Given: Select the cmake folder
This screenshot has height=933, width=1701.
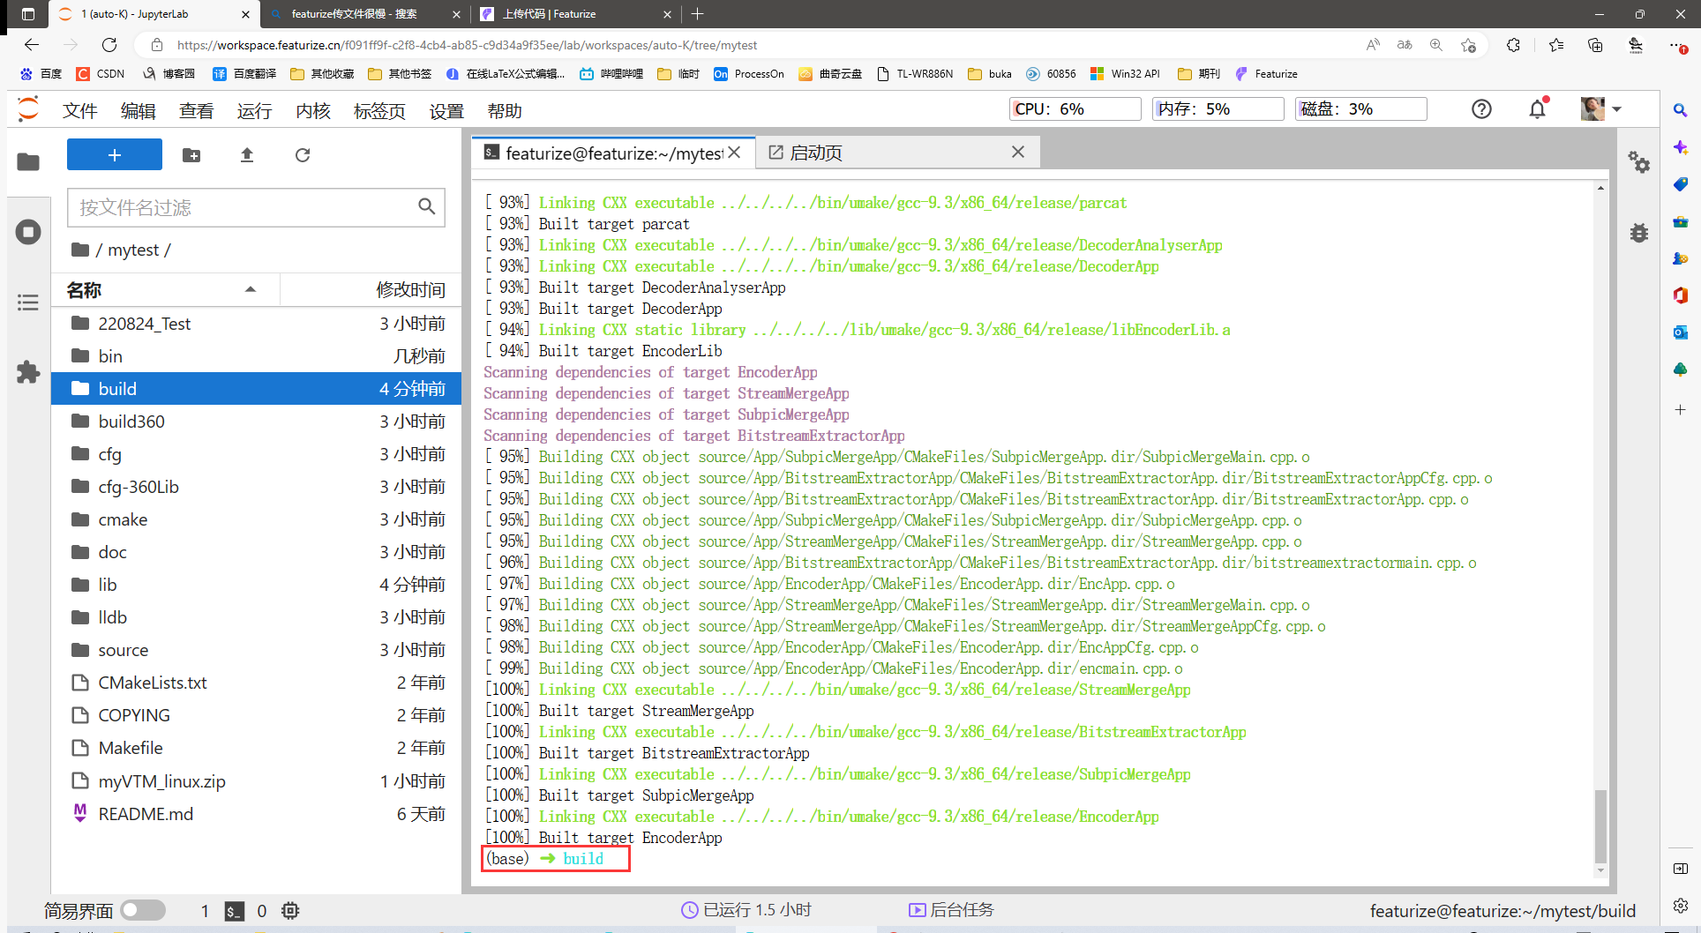Looking at the screenshot, I should click(x=256, y=519).
